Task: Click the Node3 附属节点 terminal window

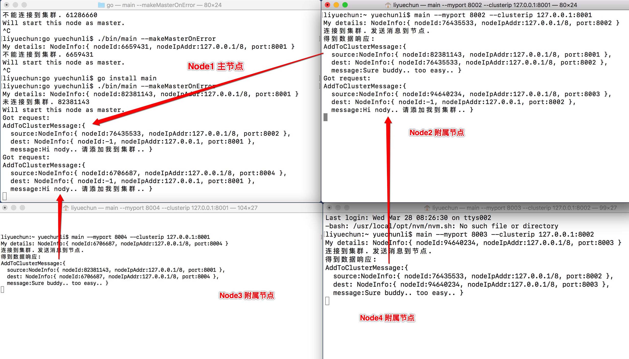Action: click(160, 281)
